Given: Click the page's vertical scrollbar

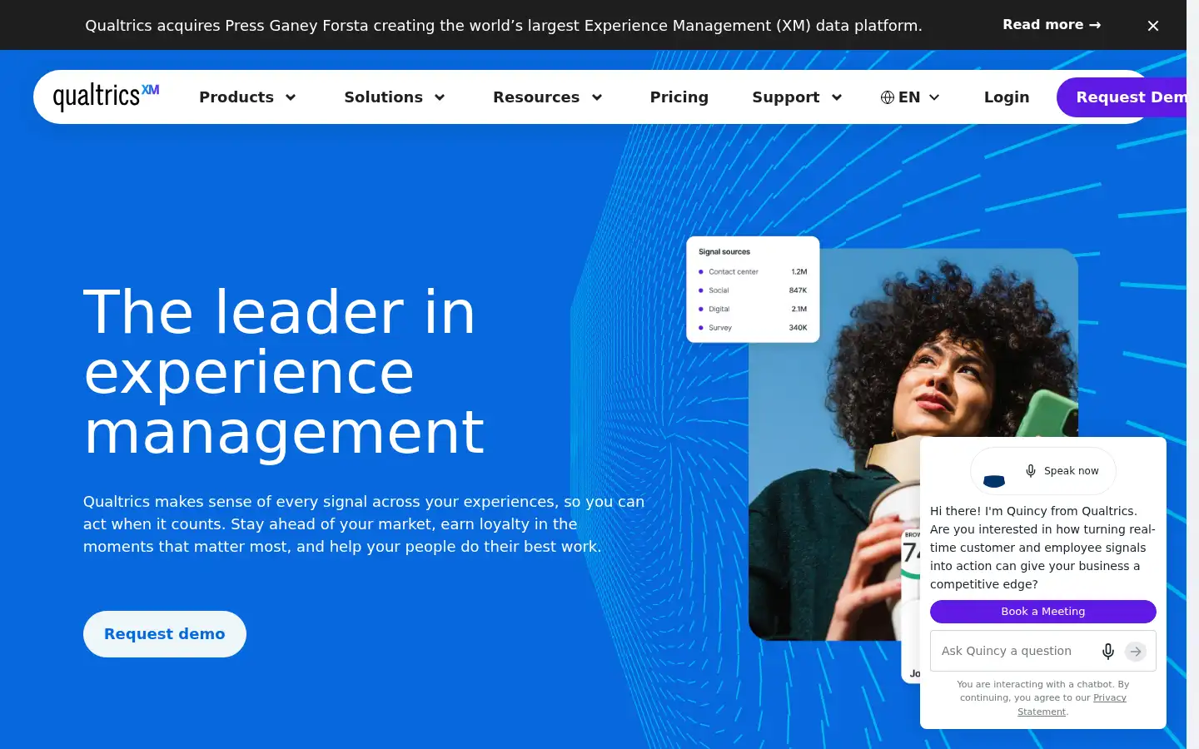Looking at the screenshot, I should 1192,374.
